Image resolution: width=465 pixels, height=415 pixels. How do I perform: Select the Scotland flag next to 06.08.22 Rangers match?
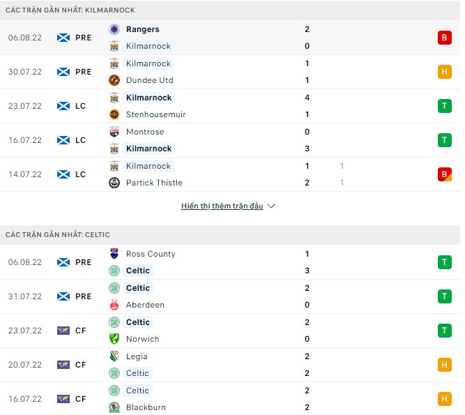pyautogui.click(x=63, y=38)
